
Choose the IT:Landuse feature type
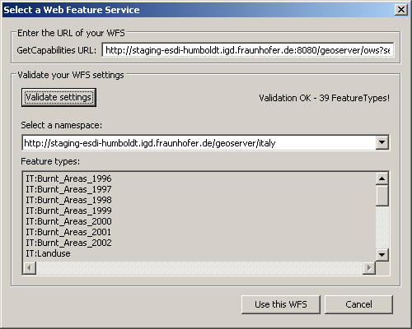[x=48, y=253]
